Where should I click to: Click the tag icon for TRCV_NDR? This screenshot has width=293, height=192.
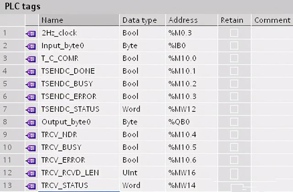31,136
